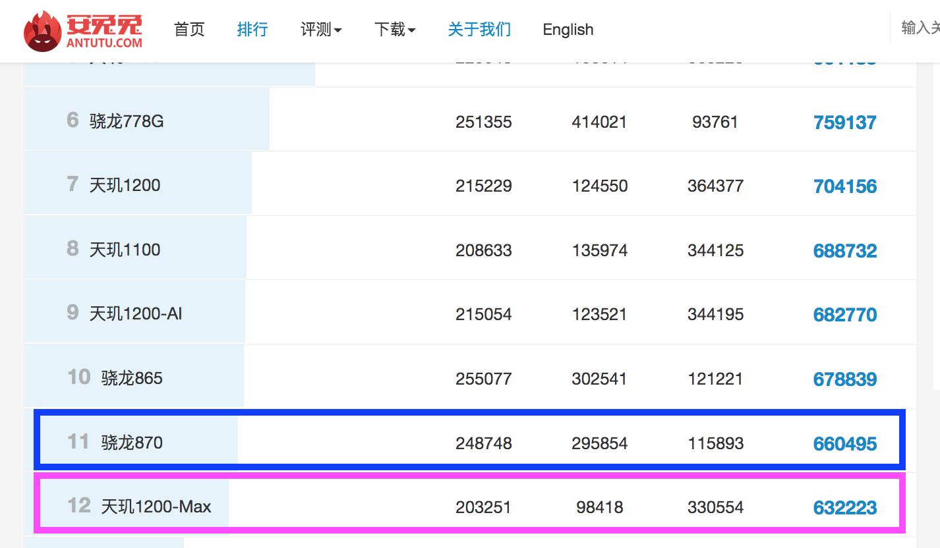Open the 首页 home menu item

click(x=189, y=30)
